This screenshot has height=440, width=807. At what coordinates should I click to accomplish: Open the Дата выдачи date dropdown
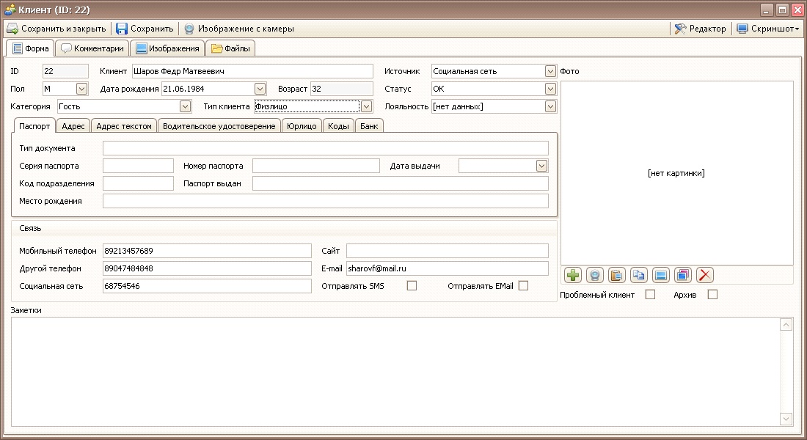(541, 166)
